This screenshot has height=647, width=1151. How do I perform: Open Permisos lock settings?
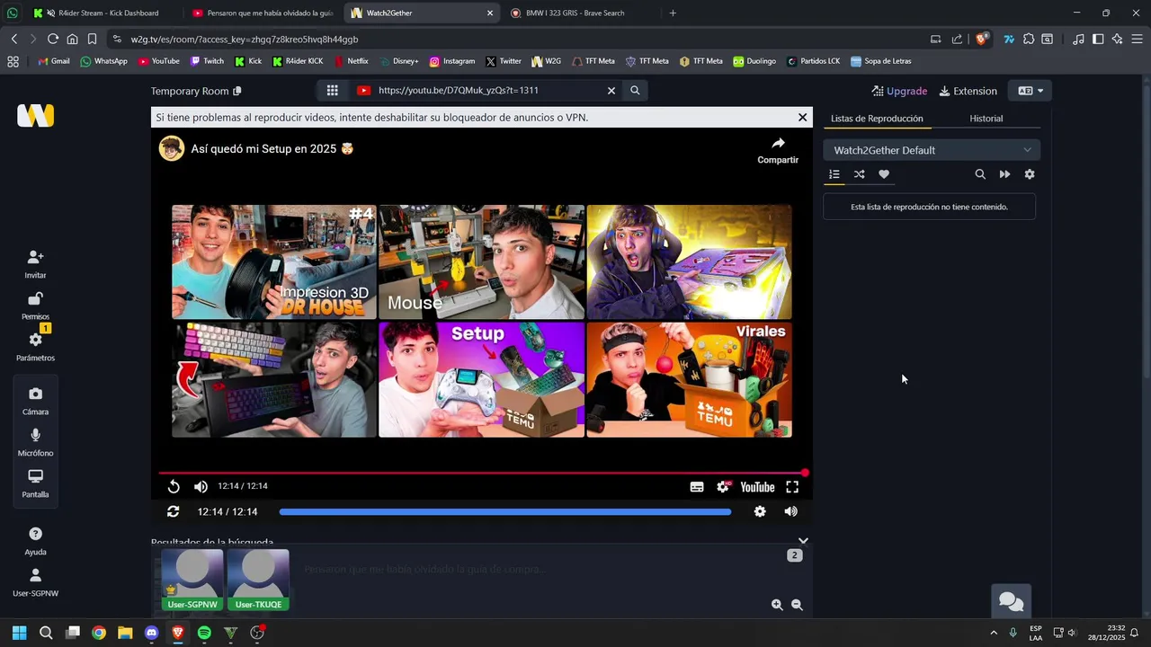pyautogui.click(x=35, y=299)
